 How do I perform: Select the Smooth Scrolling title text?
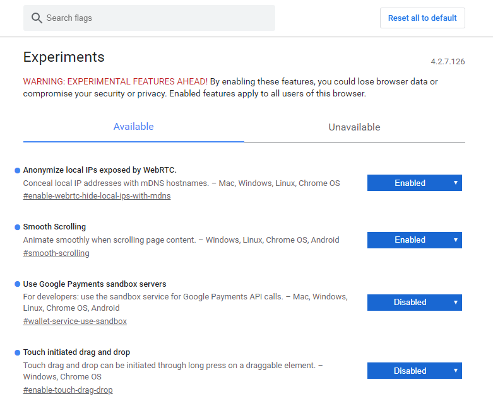54,227
